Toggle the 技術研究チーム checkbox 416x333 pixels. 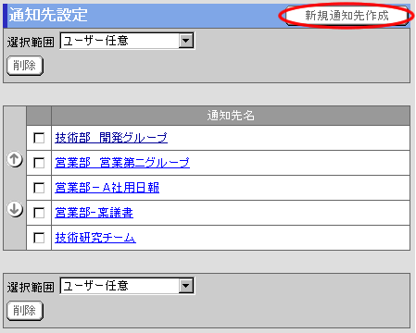(39, 238)
